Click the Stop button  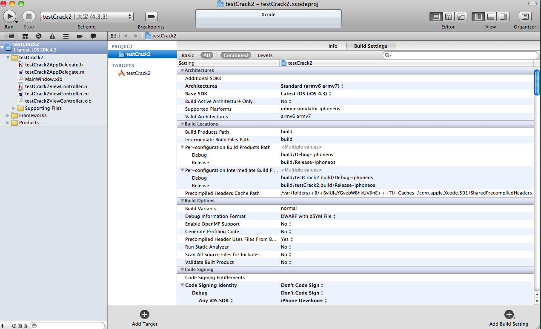pos(29,16)
